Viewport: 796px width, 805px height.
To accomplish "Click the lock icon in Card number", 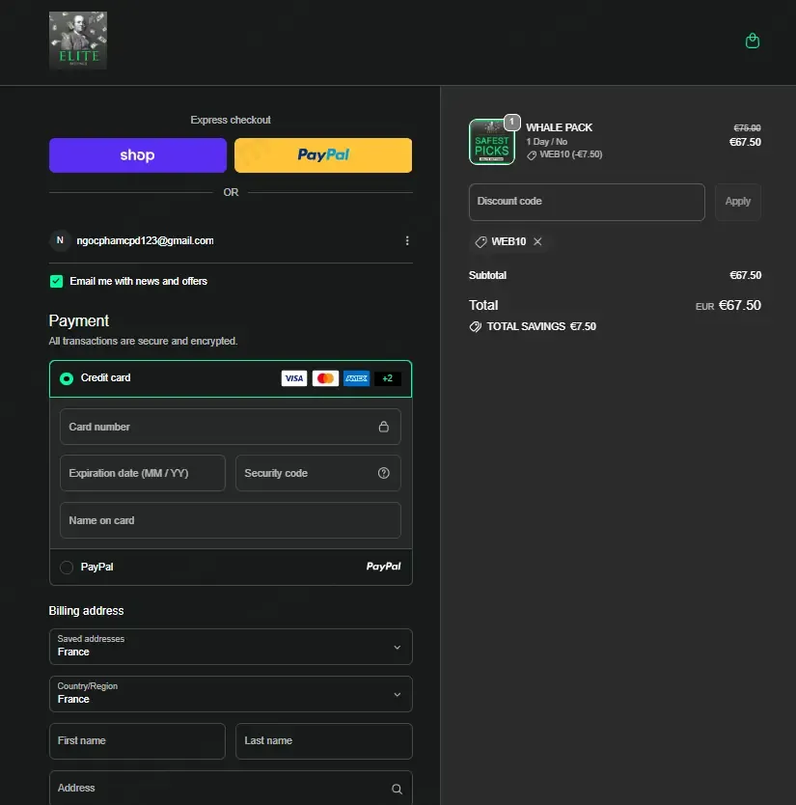I will point(383,427).
